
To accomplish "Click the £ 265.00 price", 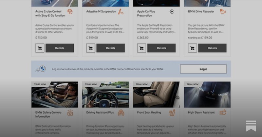I will point(143,38).
